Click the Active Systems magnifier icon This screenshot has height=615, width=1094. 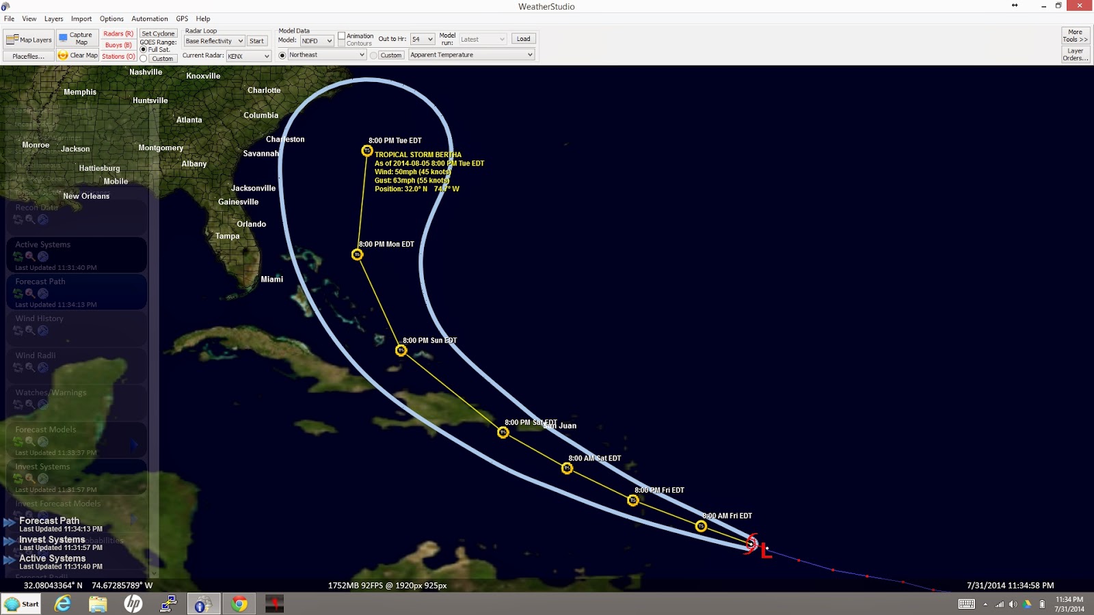pos(30,256)
